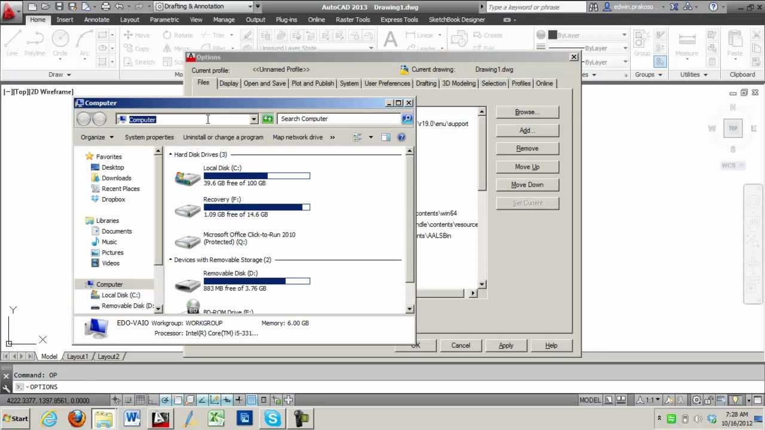Click the Stretch tool
765x430 pixels.
click(139, 62)
